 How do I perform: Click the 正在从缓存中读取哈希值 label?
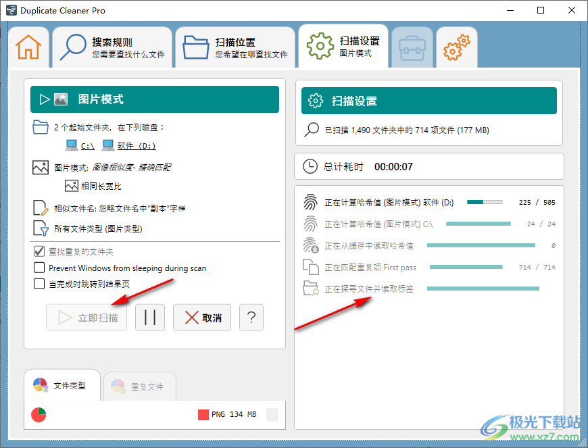tap(369, 245)
